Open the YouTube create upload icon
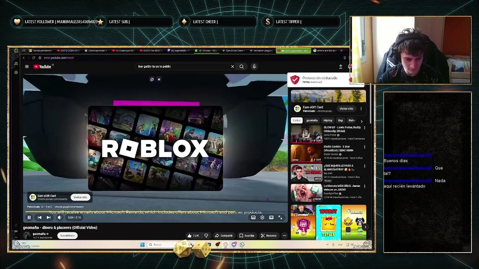The height and width of the screenshot is (269, 479). click(341, 67)
